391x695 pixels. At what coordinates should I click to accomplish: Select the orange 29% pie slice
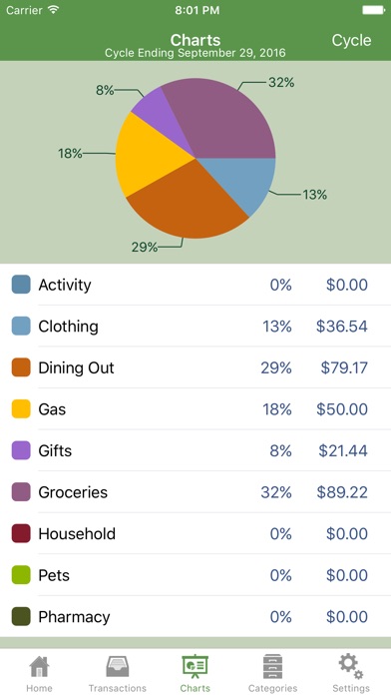pos(184,202)
